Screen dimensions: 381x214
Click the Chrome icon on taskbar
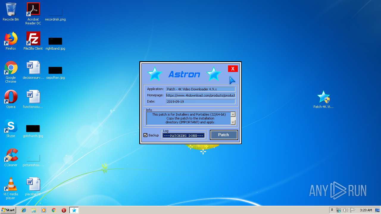54,210
